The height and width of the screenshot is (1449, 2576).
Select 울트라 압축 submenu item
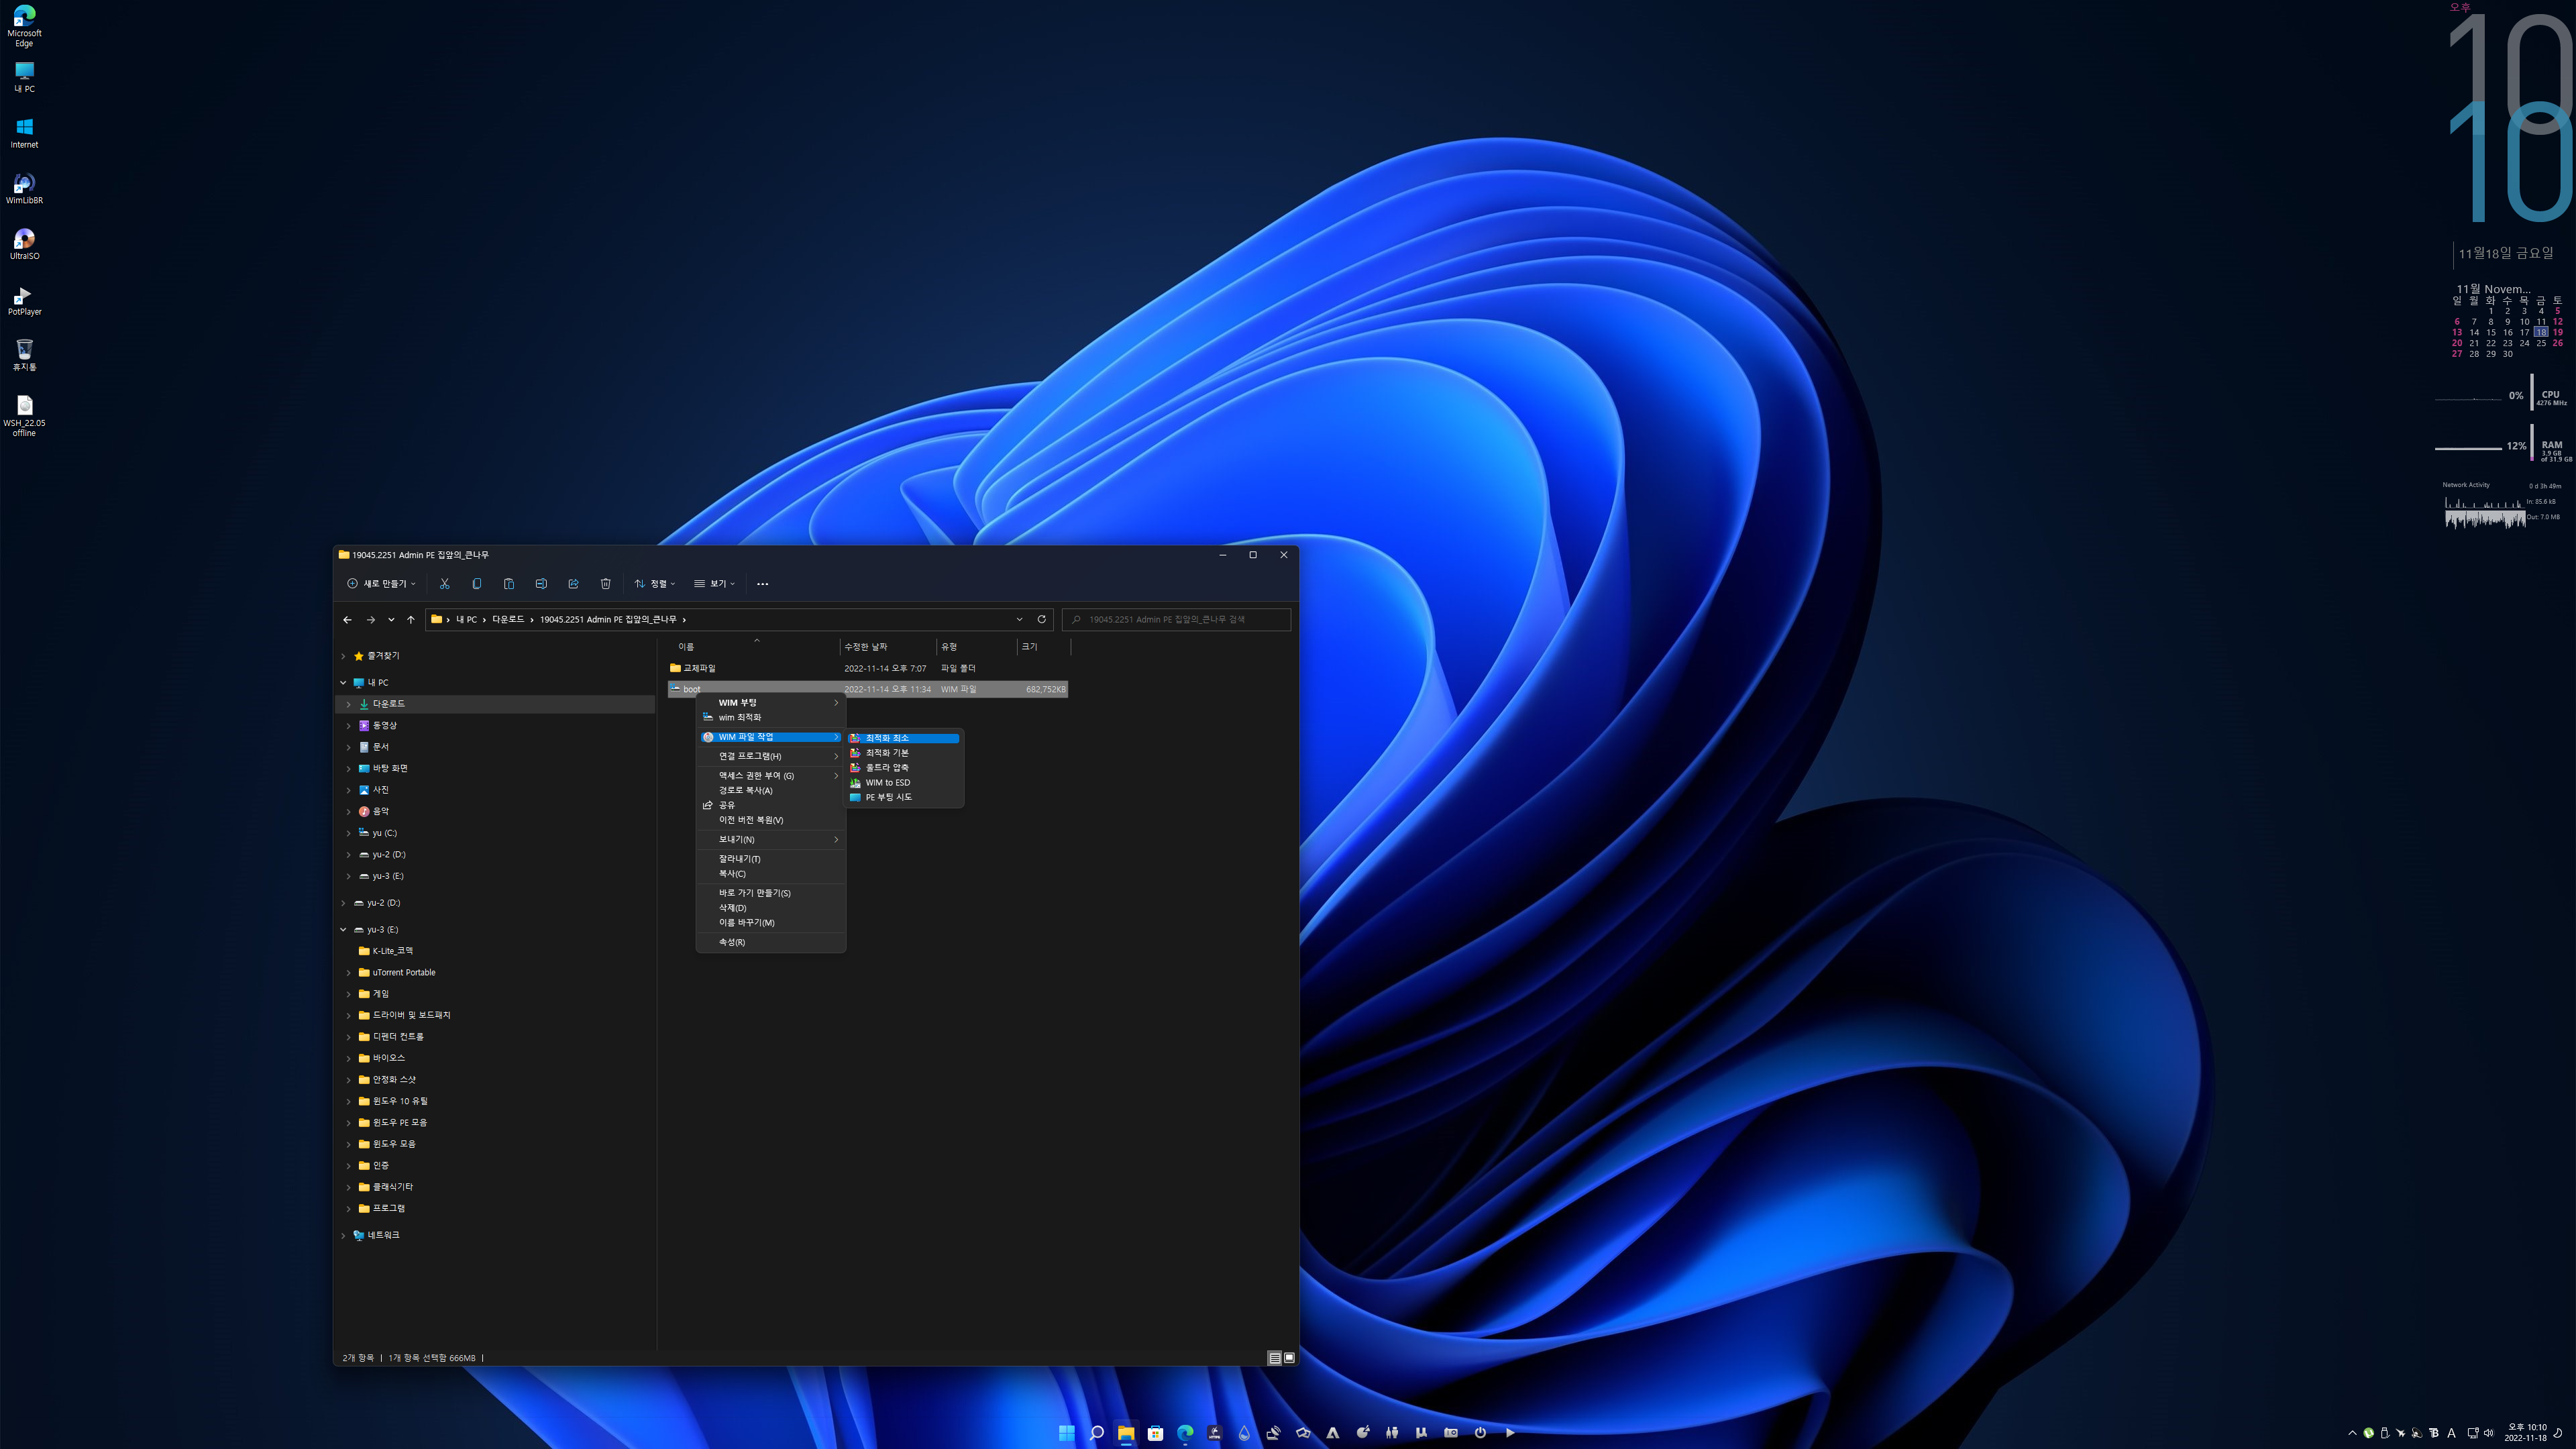[x=904, y=767]
